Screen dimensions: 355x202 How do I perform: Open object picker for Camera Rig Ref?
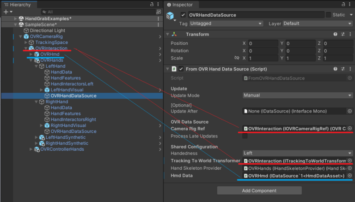point(350,128)
